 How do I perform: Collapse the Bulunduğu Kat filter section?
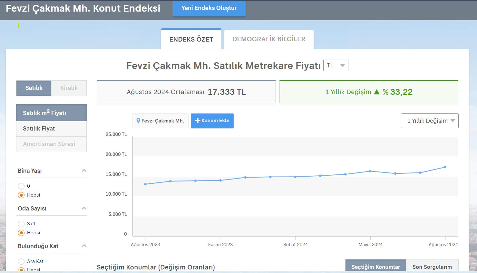tap(84, 246)
